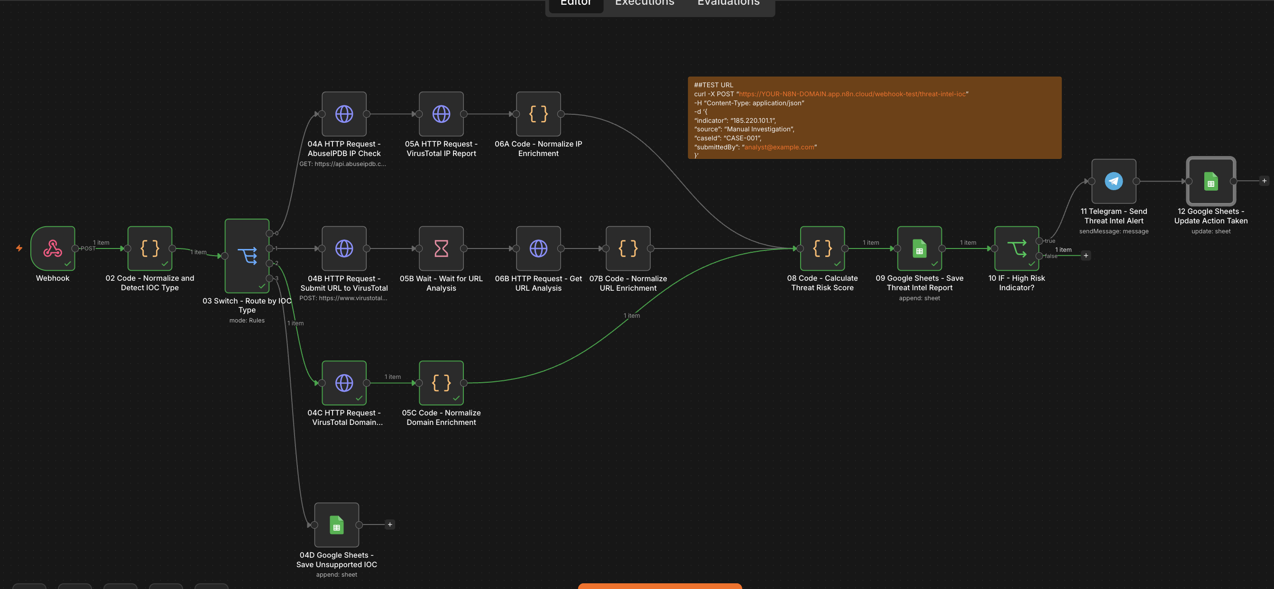Image resolution: width=1274 pixels, height=589 pixels.
Task: Click the IF node true output connector
Action: click(1039, 241)
